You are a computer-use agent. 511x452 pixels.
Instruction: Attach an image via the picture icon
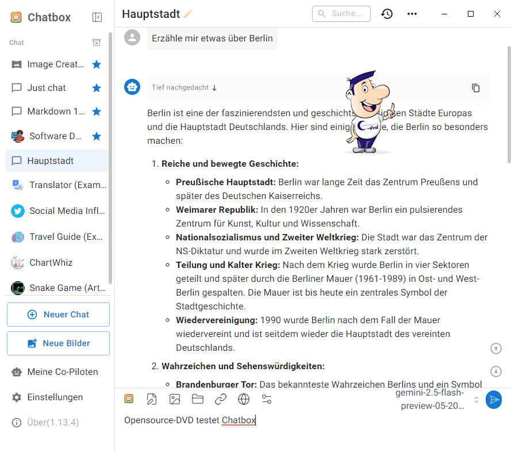pos(175,399)
